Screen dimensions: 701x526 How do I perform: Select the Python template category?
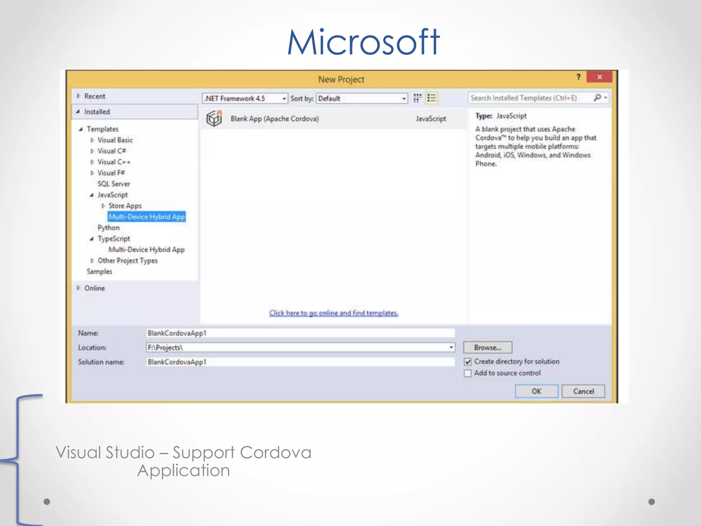pos(109,228)
